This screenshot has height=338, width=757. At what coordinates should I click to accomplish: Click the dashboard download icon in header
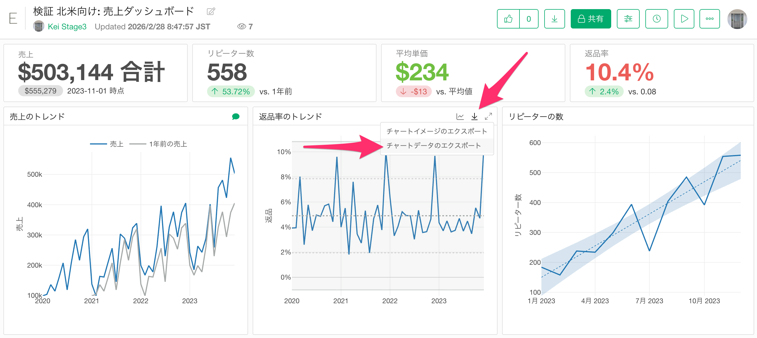(x=554, y=19)
